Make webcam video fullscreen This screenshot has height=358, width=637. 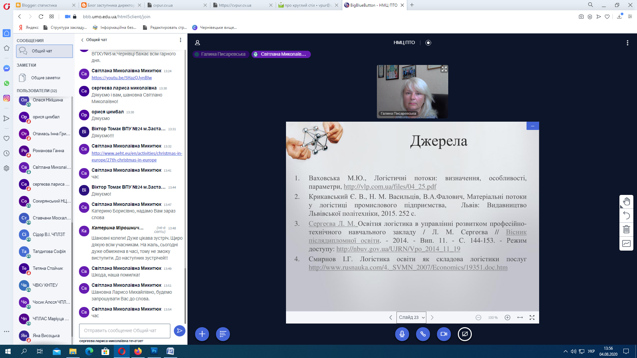coord(444,69)
